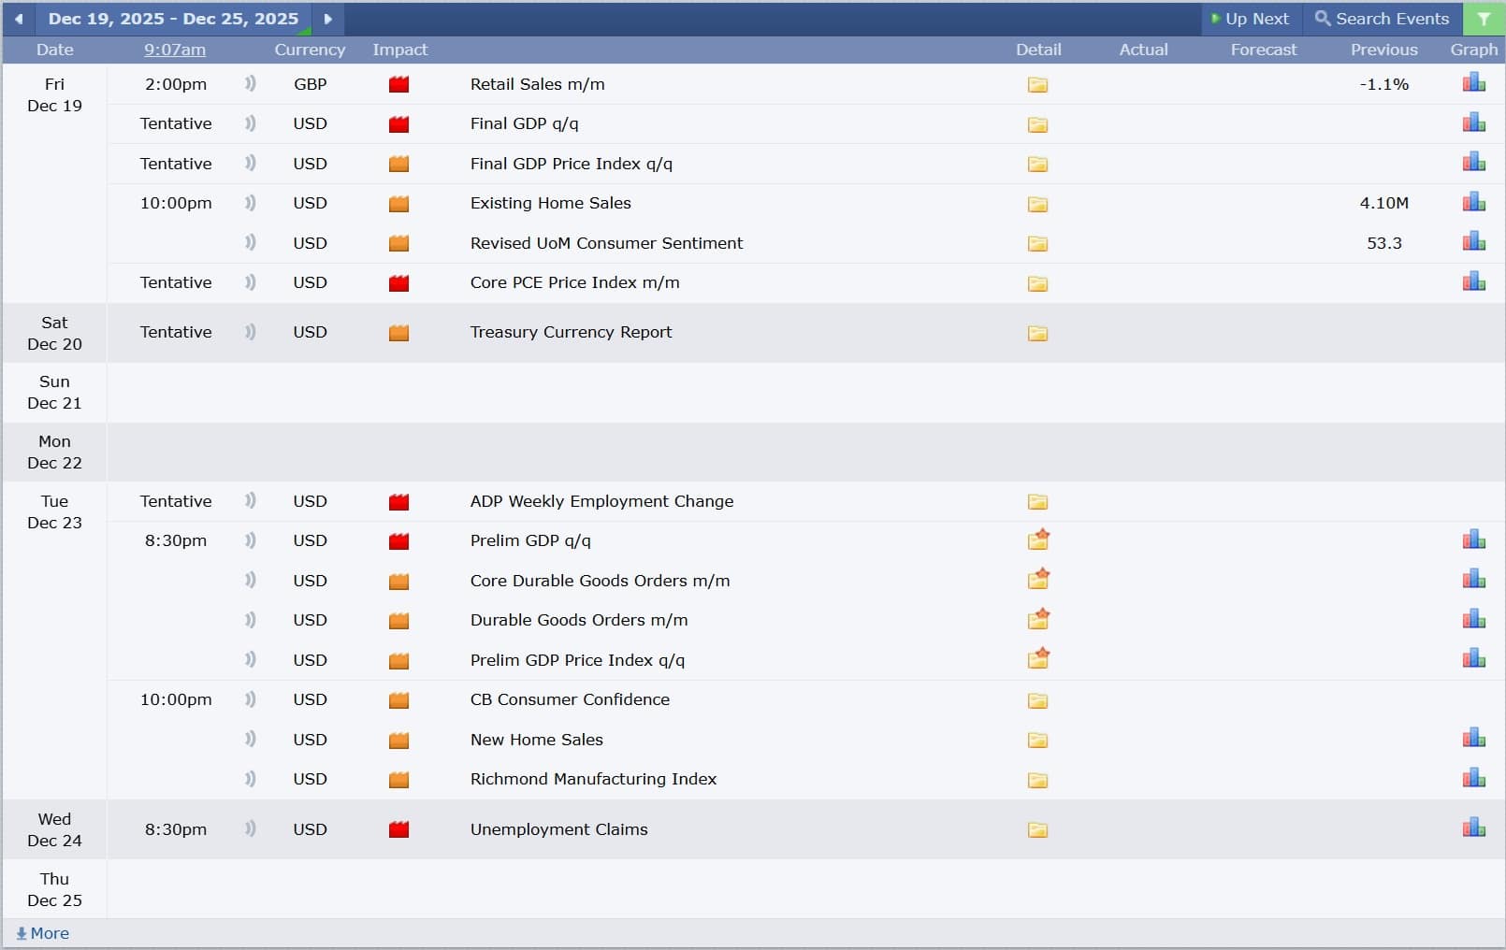Viewport: 1506px width, 950px height.
Task: Expand more events with More link
Action: click(x=43, y=933)
